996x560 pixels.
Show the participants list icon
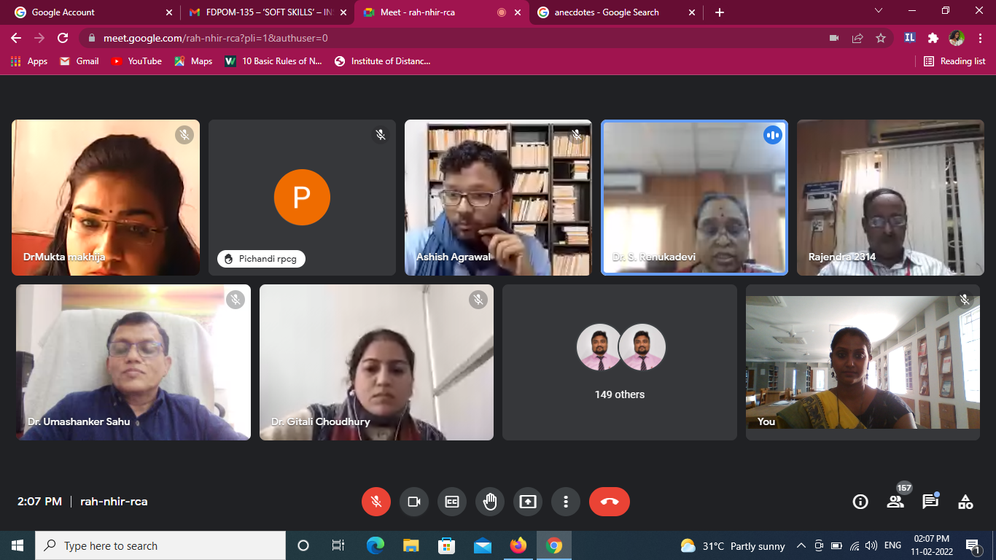click(895, 502)
